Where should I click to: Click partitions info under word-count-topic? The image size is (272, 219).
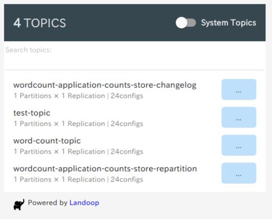pos(78,151)
